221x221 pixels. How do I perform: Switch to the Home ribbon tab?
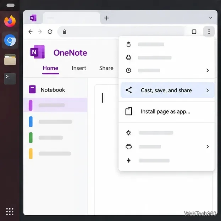point(50,68)
